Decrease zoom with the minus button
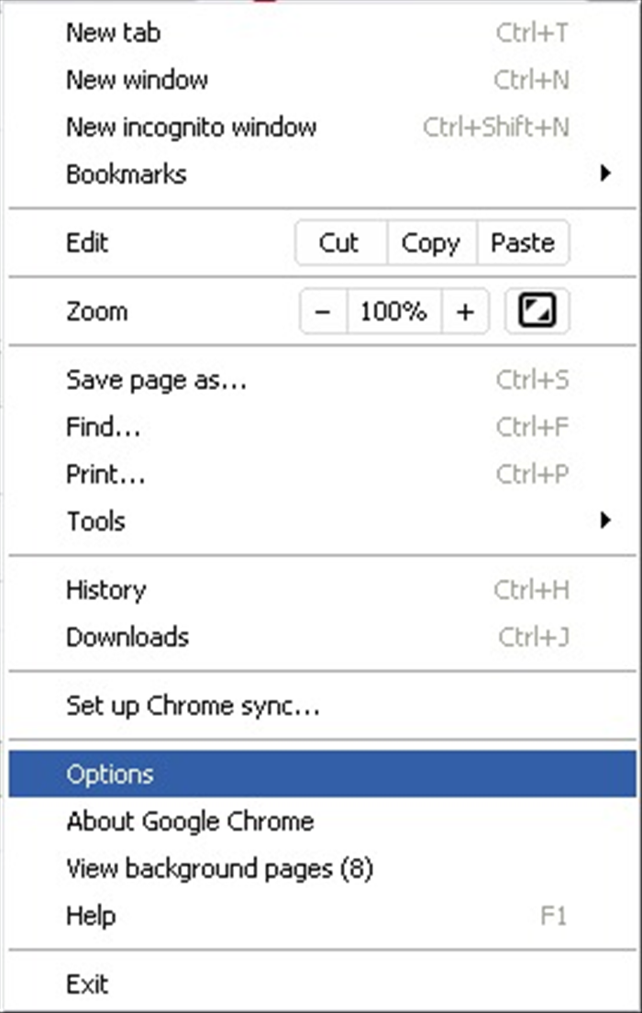 tap(324, 311)
